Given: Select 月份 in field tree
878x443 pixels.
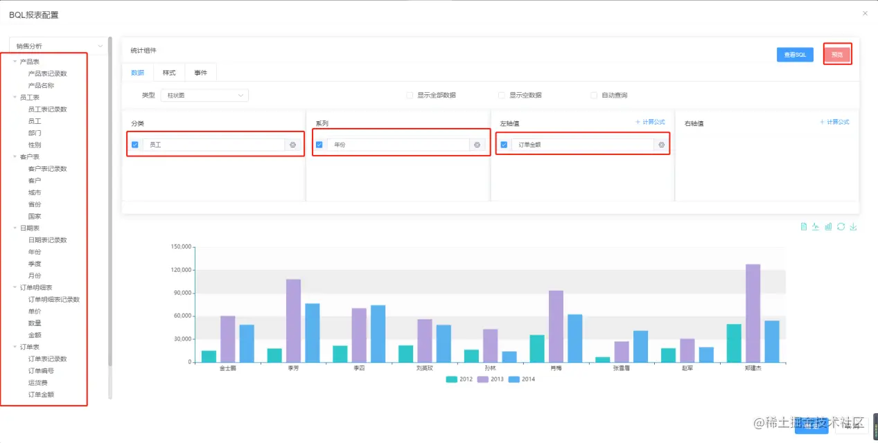Looking at the screenshot, I should click(x=34, y=275).
